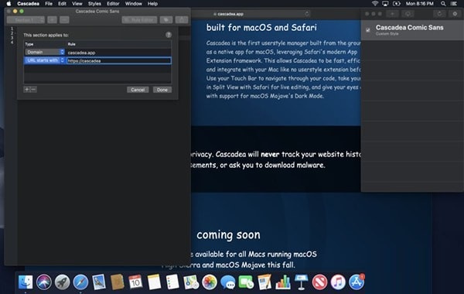
Task: Toggle the Cascadea Comic Sans style checkbox
Action: tap(368, 30)
